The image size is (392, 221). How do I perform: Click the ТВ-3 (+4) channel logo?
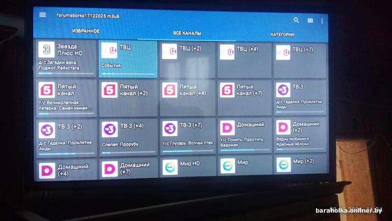(110, 129)
